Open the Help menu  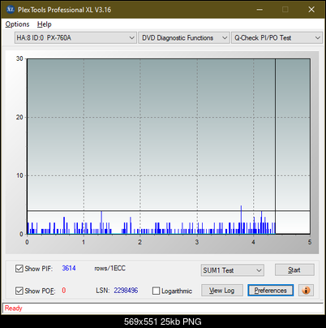[x=45, y=24]
